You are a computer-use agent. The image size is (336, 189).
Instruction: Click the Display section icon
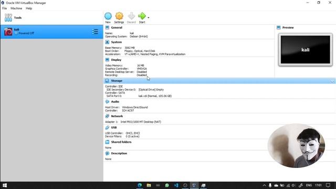click(x=107, y=60)
